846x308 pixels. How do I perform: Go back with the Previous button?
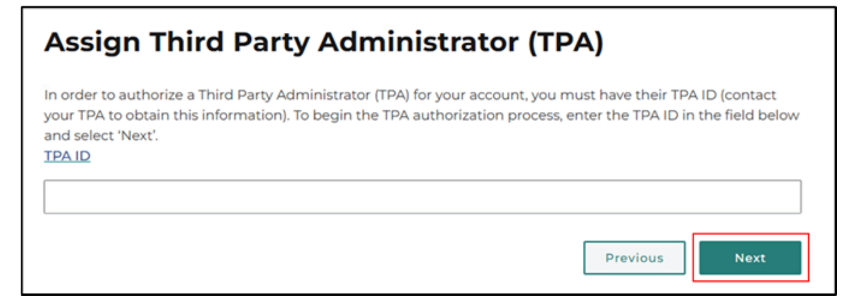click(634, 258)
